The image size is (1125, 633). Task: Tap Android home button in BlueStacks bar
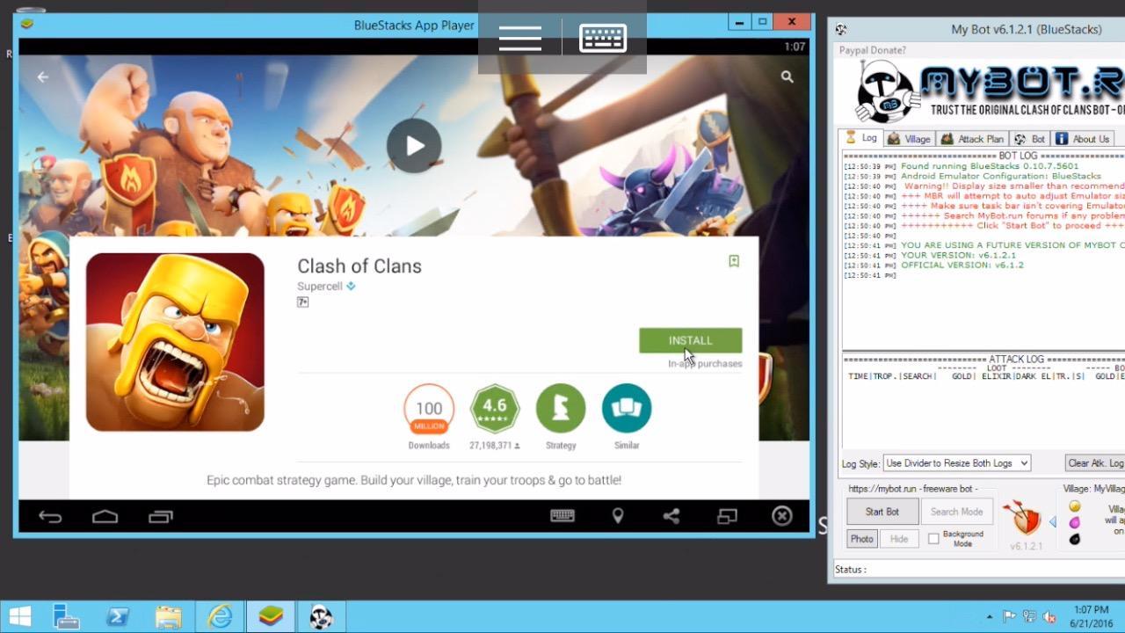coord(105,516)
